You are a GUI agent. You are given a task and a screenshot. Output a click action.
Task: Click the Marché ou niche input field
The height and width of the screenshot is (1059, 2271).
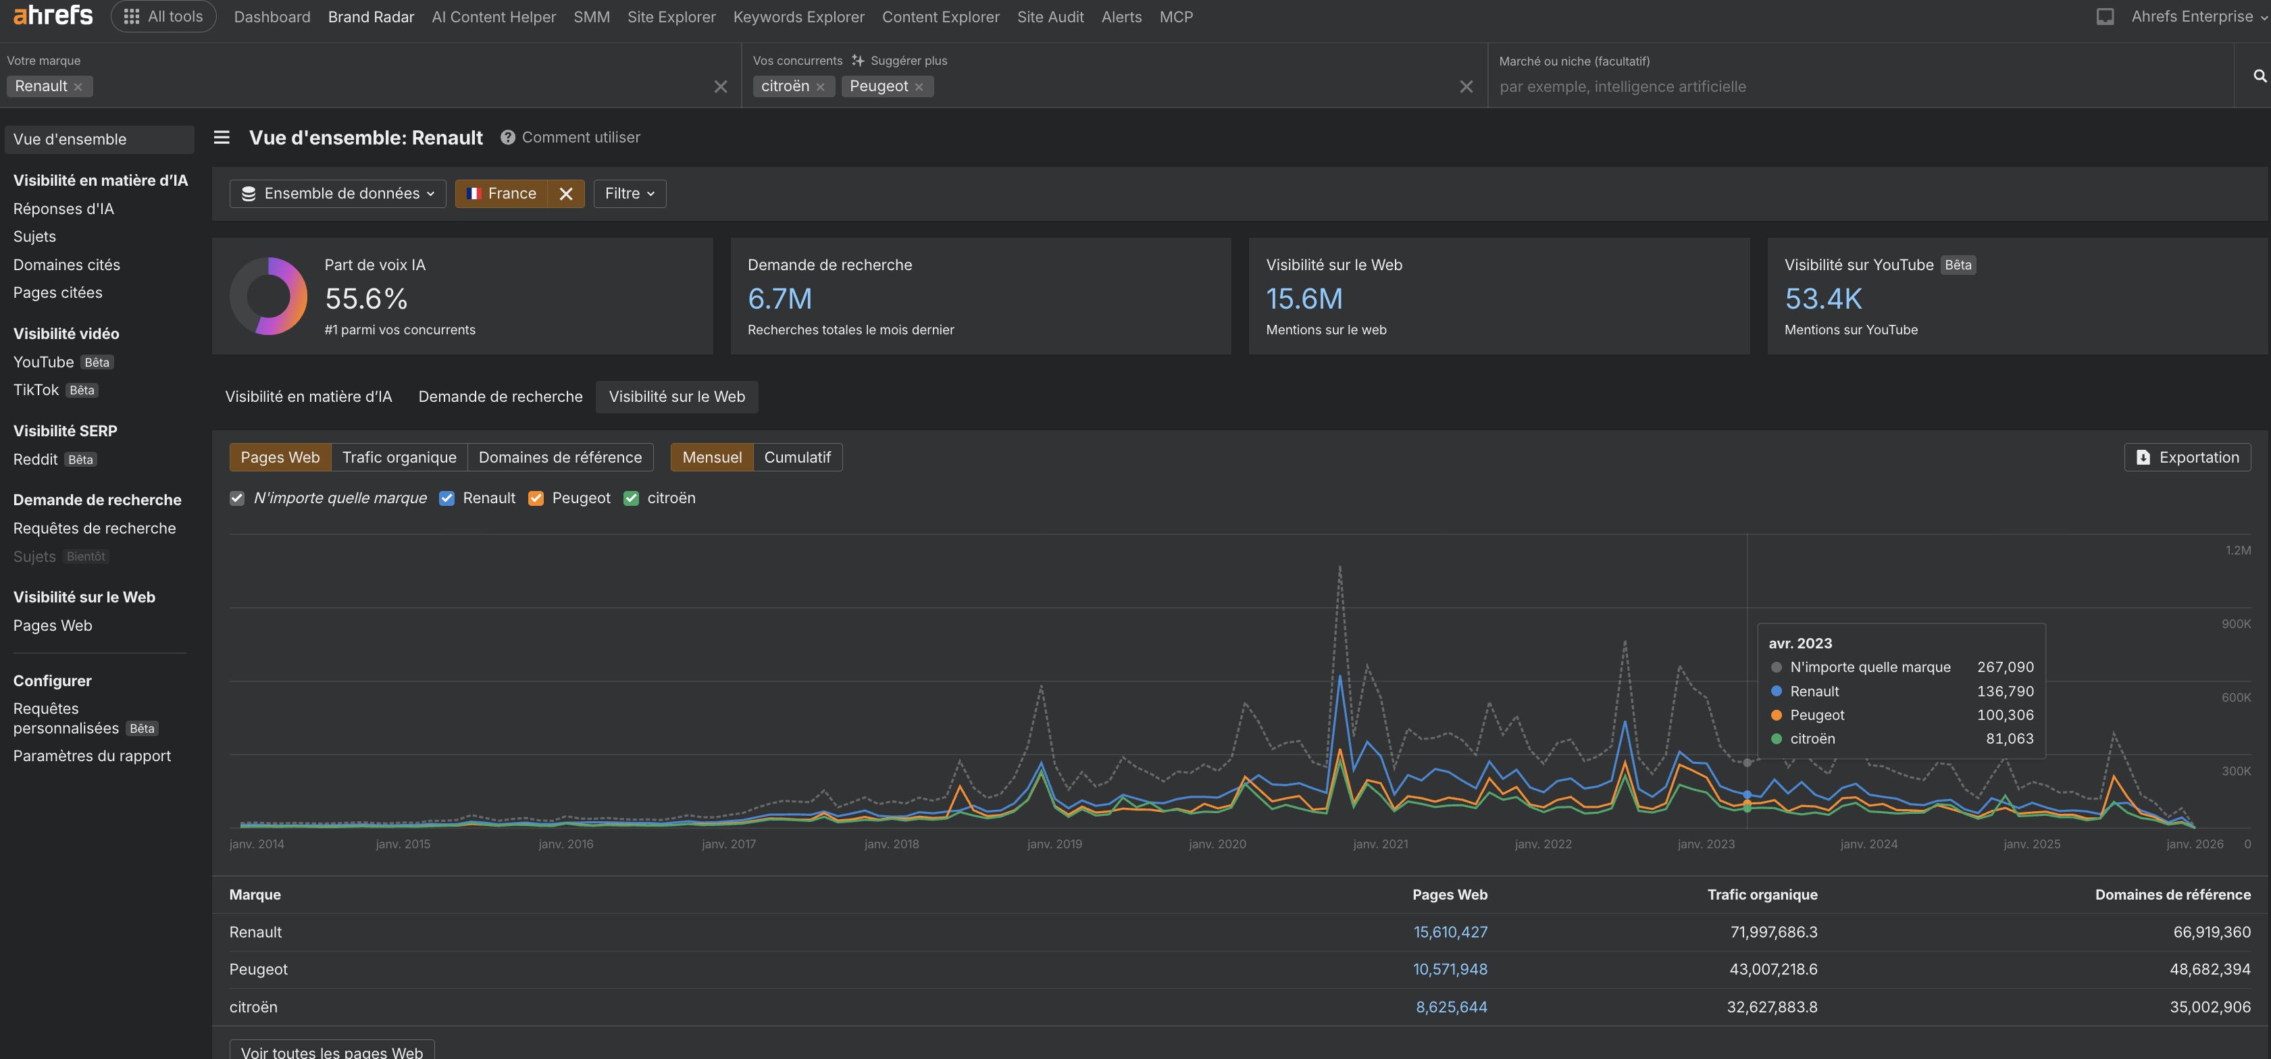click(x=1808, y=86)
